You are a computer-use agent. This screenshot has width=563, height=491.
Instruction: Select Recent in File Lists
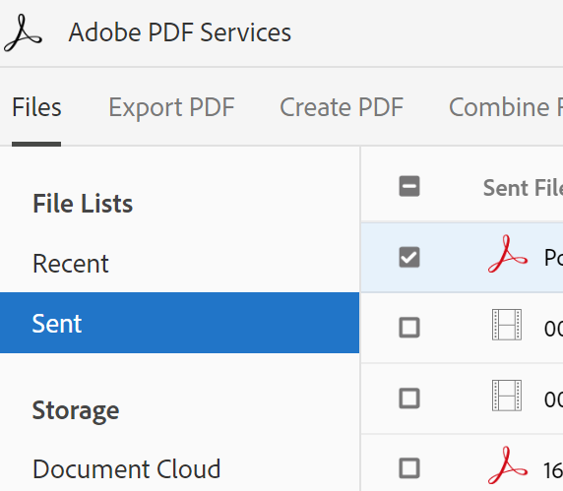pyautogui.click(x=71, y=264)
